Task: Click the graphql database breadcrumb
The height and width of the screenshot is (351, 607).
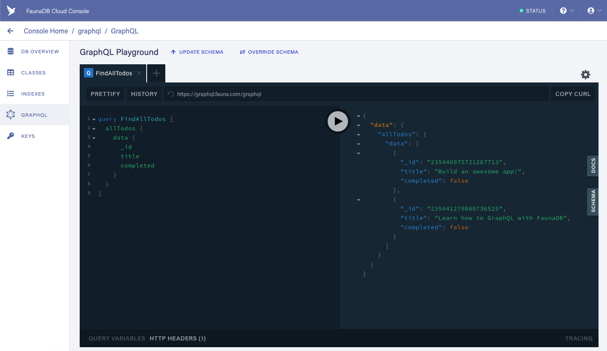Action: click(x=89, y=31)
